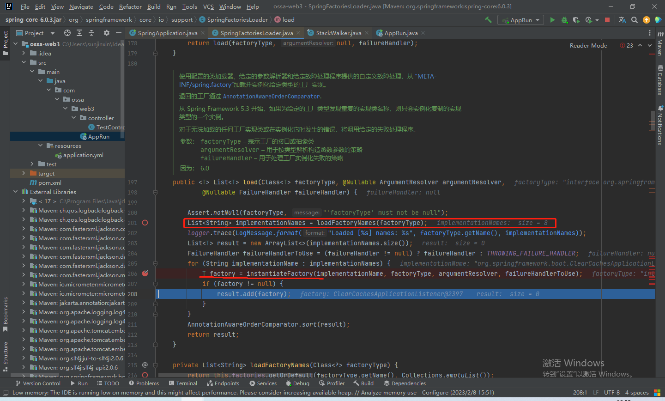Jump to previous highlighted error arrow
Screen dimensions: 665x401
pyautogui.click(x=641, y=45)
